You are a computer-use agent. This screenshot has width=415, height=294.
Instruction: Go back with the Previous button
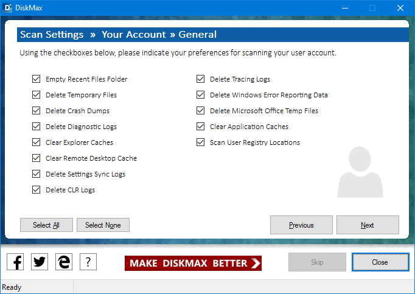coord(301,225)
